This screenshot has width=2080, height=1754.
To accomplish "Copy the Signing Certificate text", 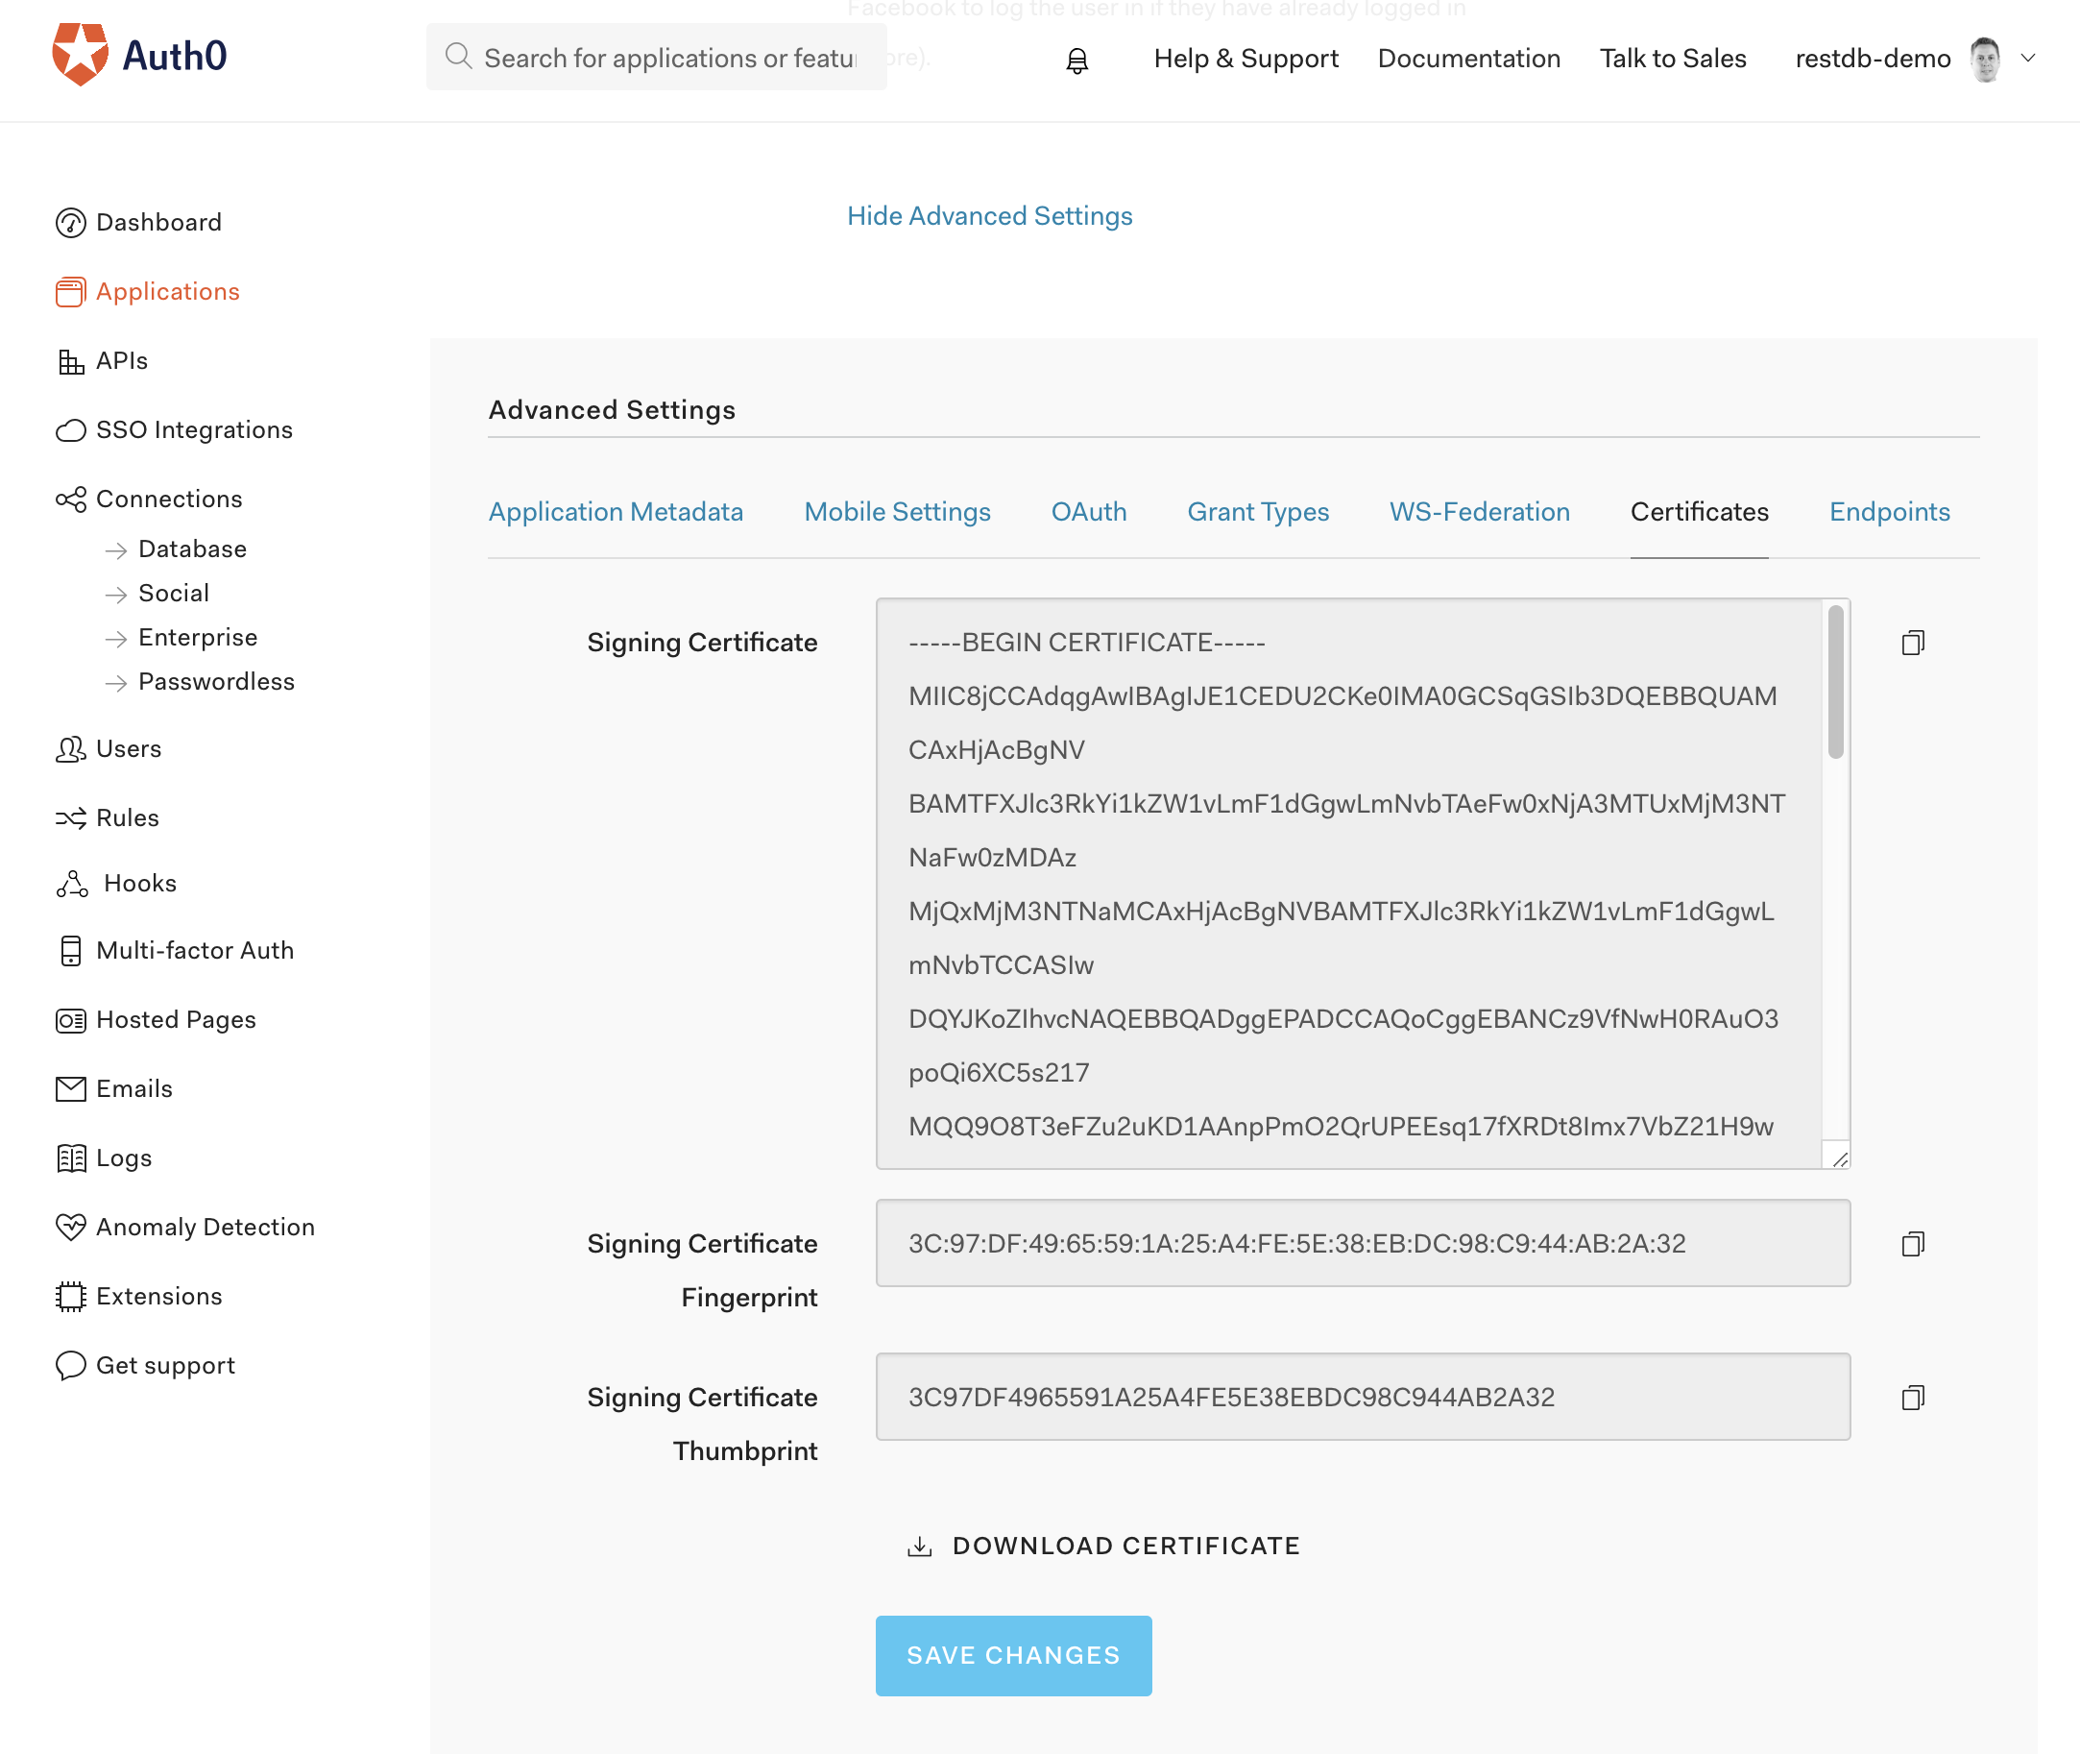I will (1913, 643).
